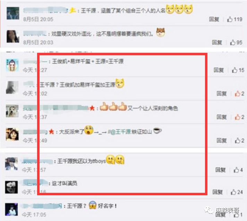Reply to the 王俊凯+易烊千玺+王源 equation comment

tap(219, 70)
